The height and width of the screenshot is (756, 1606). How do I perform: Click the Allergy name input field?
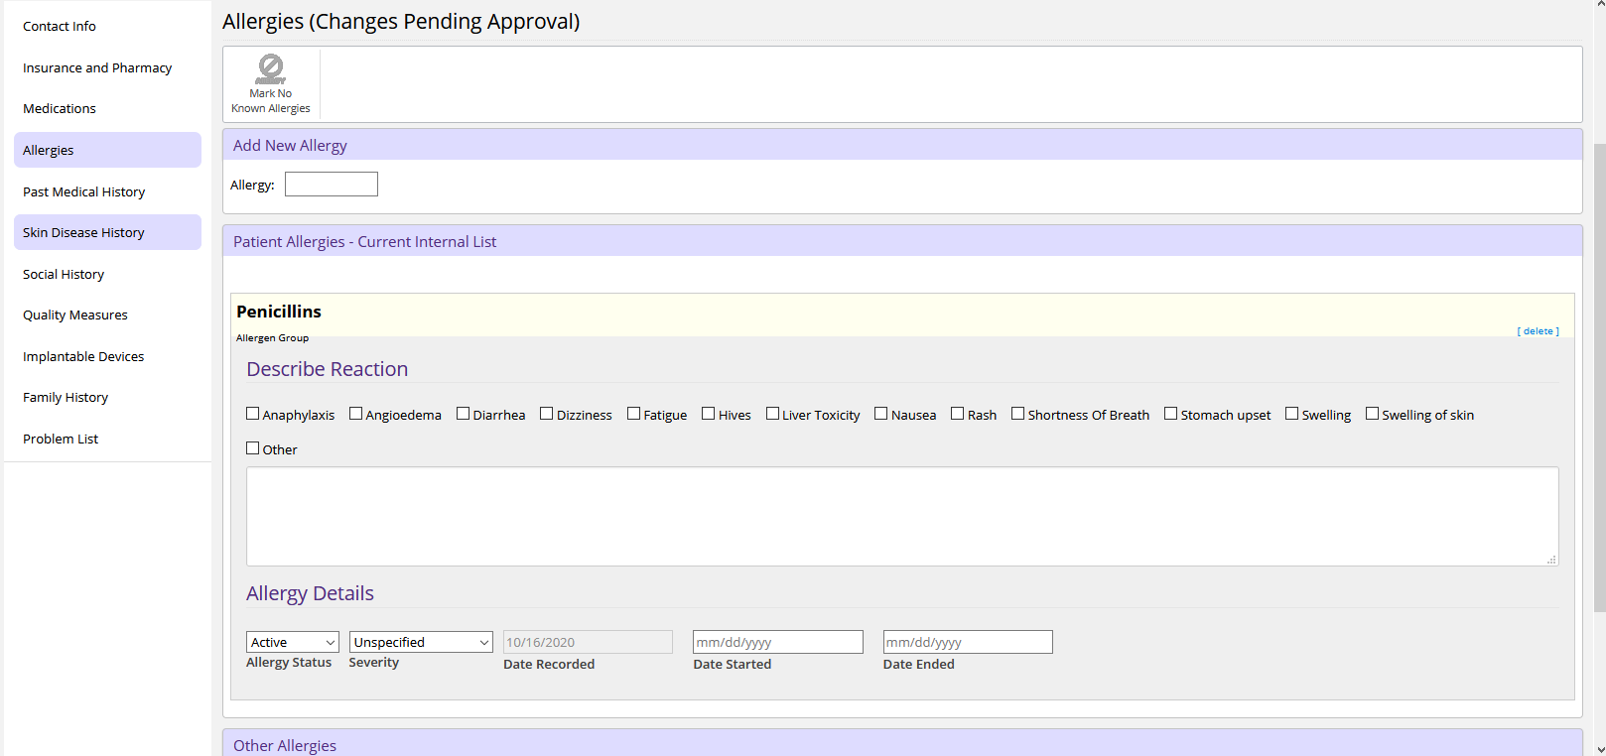point(332,185)
